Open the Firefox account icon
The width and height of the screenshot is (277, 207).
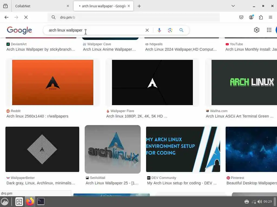(251, 17)
